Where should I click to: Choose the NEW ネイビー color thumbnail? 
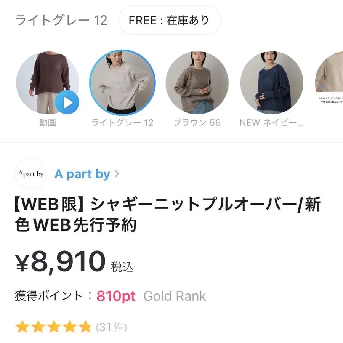pos(272,83)
